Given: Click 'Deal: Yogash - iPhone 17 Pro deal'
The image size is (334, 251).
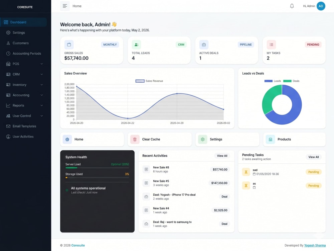Looking at the screenshot, I should 174,195.
